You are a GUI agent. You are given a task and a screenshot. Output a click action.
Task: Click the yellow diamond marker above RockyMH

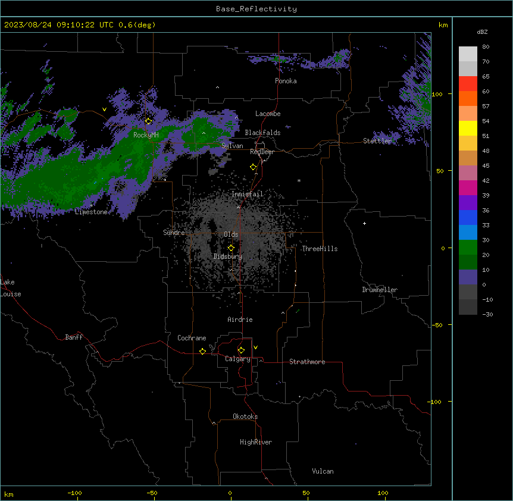[x=148, y=121]
